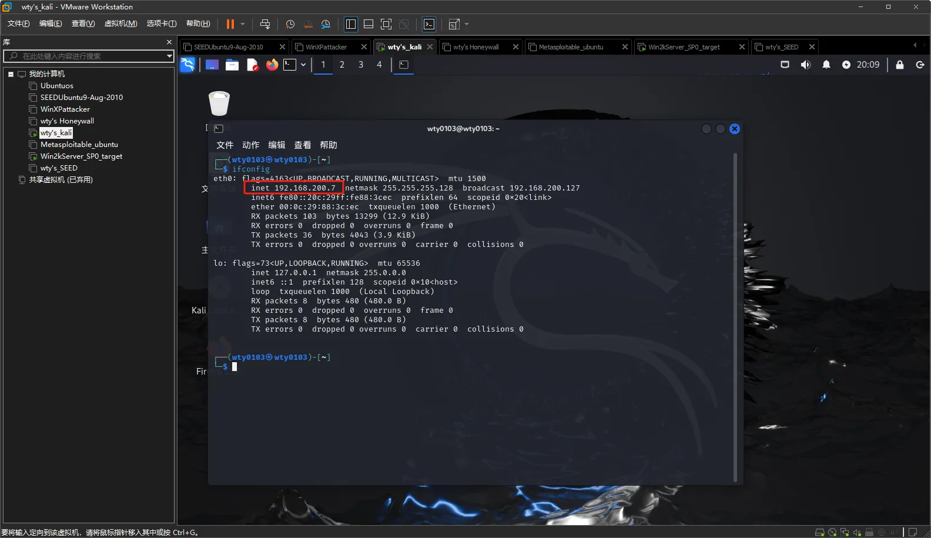This screenshot has width=931, height=538.
Task: Open Kali volume control icon
Action: tap(806, 65)
